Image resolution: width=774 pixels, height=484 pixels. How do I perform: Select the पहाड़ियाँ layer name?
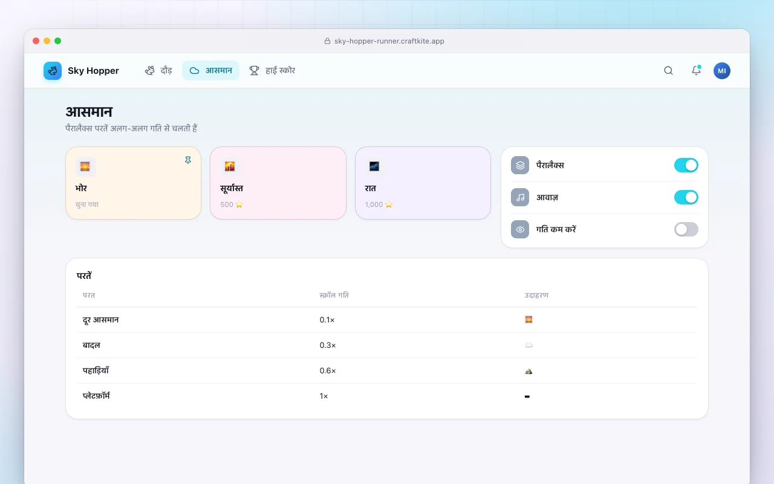pyautogui.click(x=96, y=370)
